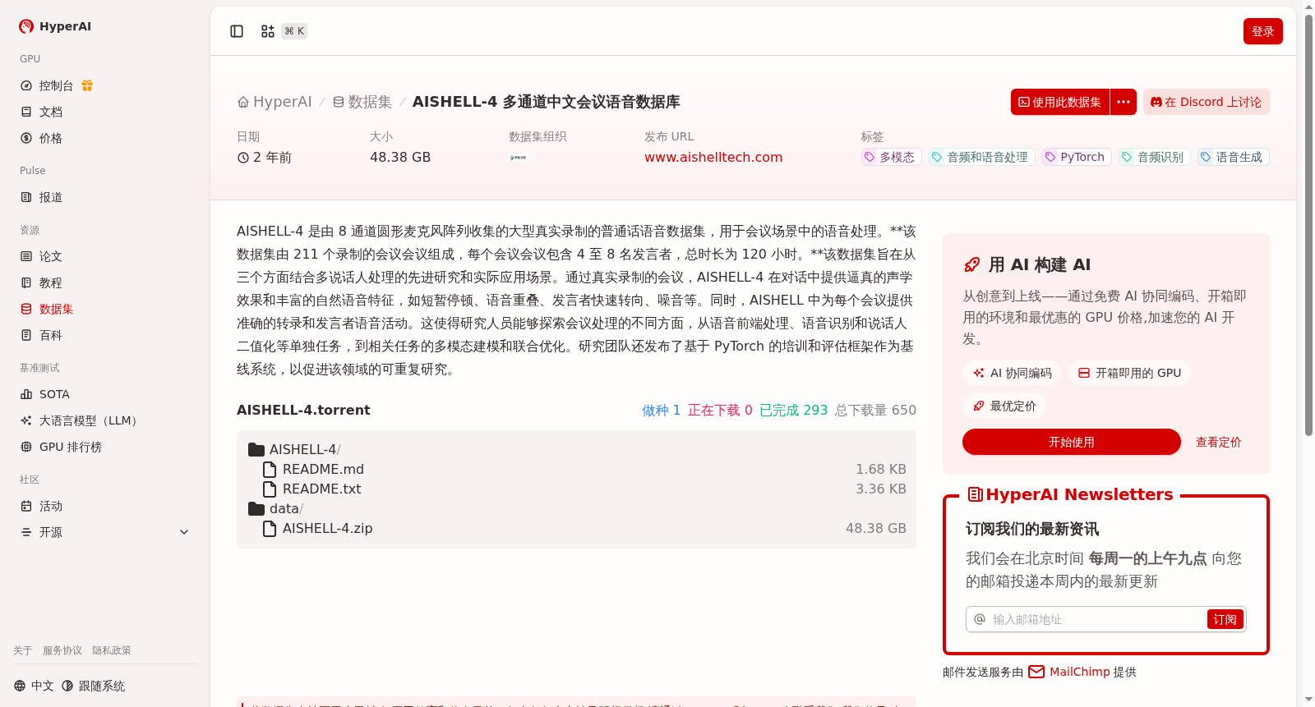Click the dataset organization logo
Image resolution: width=1315 pixels, height=707 pixels.
point(518,158)
